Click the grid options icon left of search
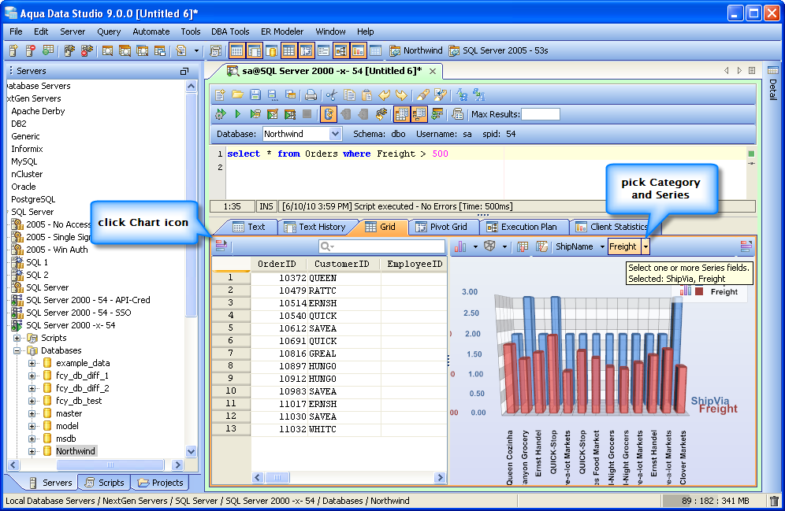The width and height of the screenshot is (785, 511). pyautogui.click(x=221, y=246)
